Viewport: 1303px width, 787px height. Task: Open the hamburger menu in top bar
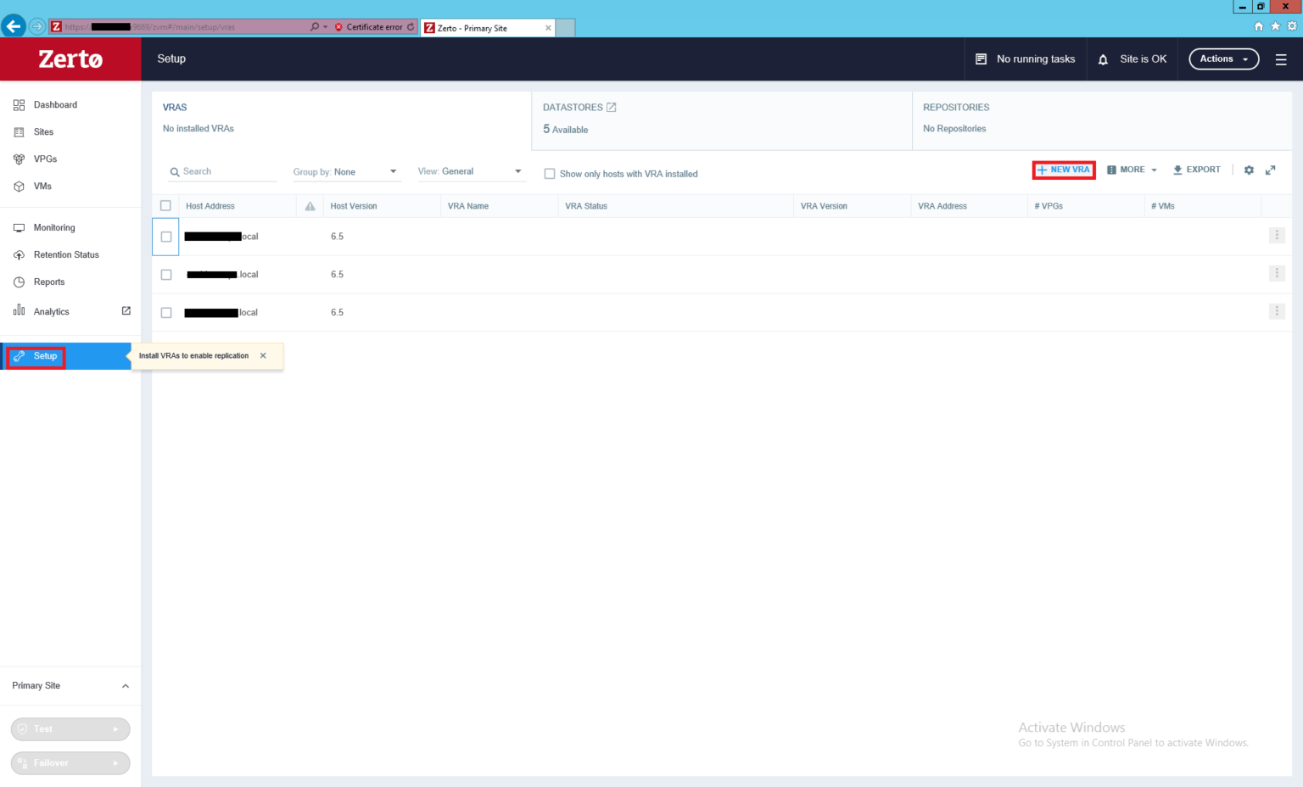[1281, 59]
